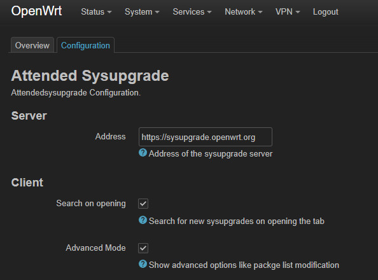This screenshot has height=280, width=378.
Task: Expand the VPN menu
Action: tap(288, 12)
